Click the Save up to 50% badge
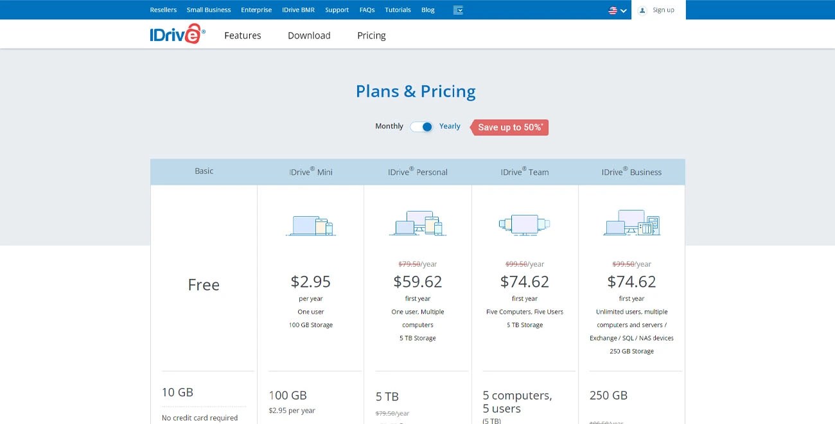The height and width of the screenshot is (424, 835). point(508,127)
